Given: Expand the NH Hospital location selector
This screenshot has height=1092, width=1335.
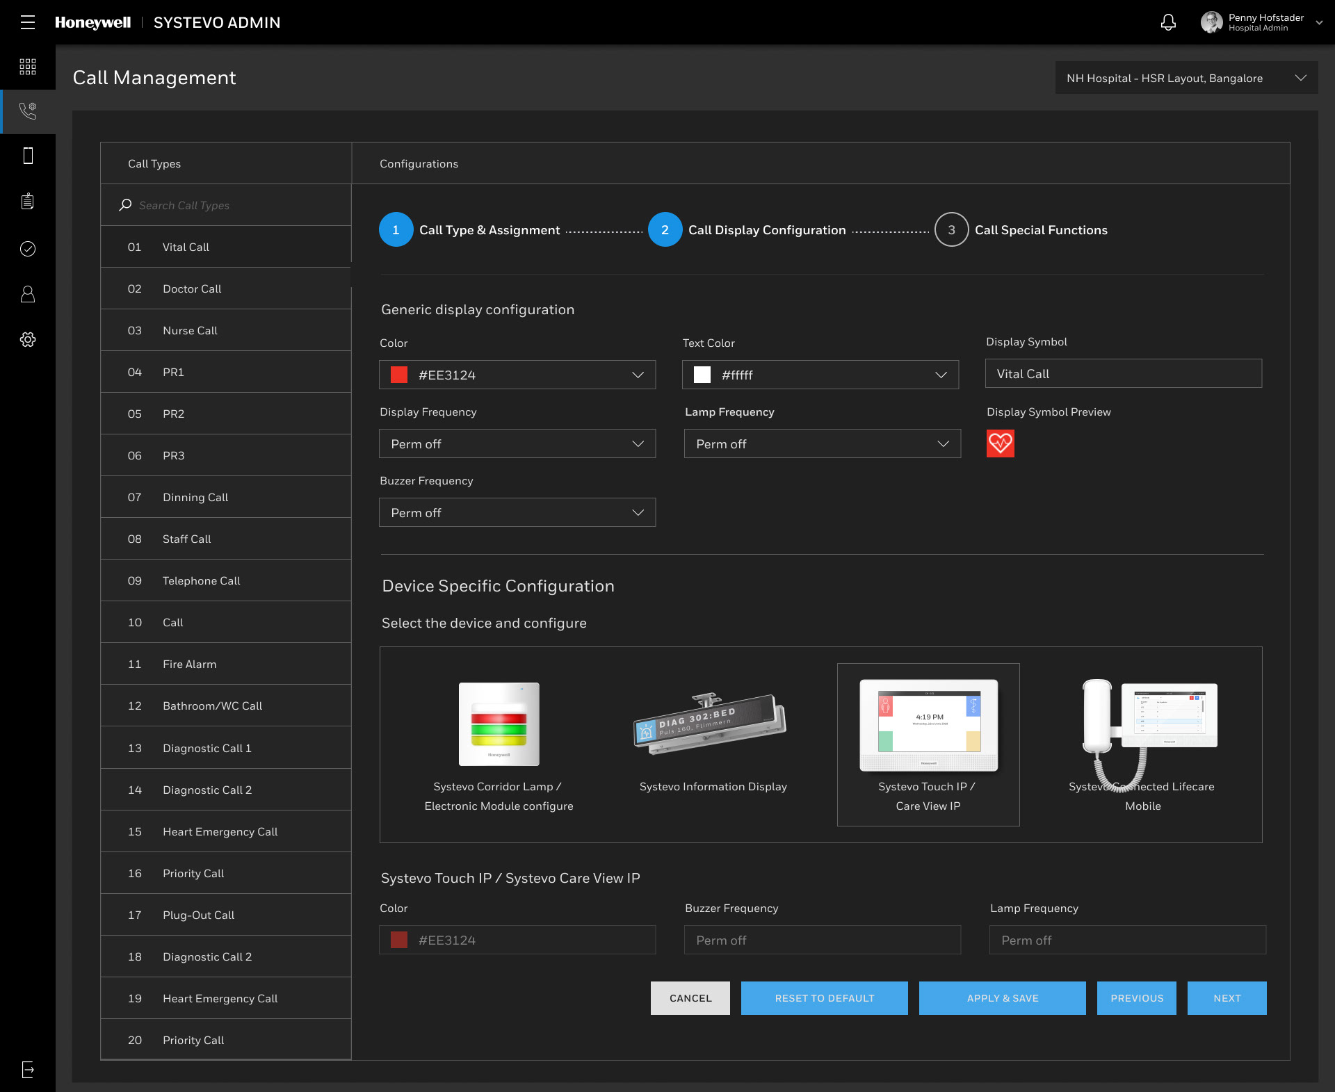Looking at the screenshot, I should (x=1186, y=78).
